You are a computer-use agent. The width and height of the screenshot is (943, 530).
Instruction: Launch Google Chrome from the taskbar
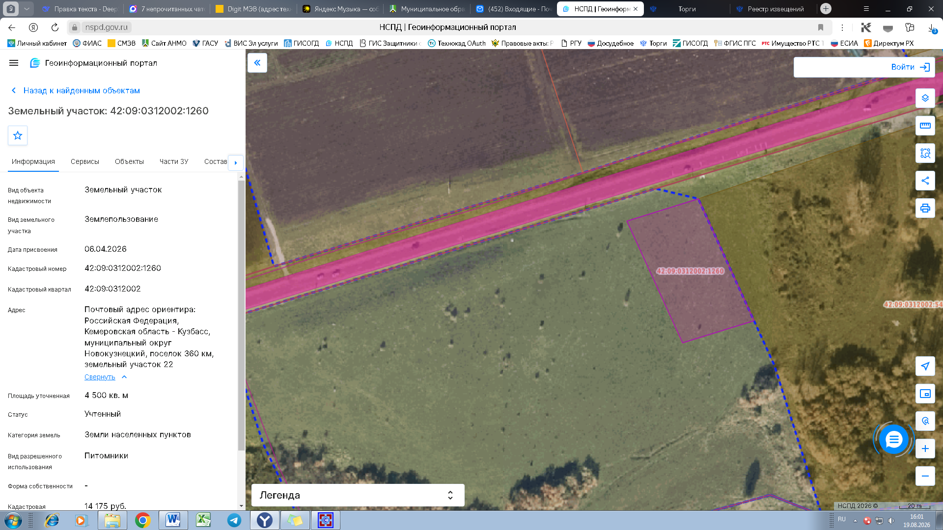click(x=143, y=520)
